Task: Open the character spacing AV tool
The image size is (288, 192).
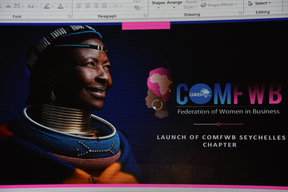Action: [17, 6]
